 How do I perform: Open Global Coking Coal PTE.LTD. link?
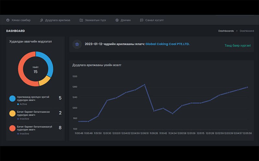point(167,44)
